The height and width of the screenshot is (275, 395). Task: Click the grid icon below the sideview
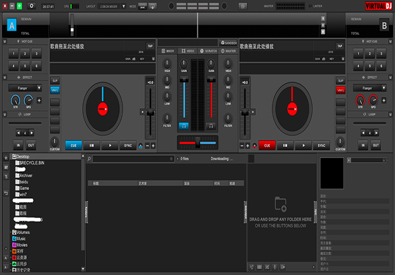click(259, 267)
